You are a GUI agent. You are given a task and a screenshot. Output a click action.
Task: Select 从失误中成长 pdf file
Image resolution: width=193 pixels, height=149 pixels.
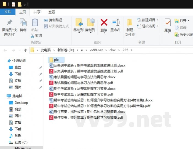[86, 71]
